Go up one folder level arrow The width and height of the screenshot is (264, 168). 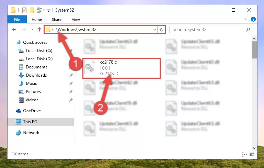coord(39,29)
